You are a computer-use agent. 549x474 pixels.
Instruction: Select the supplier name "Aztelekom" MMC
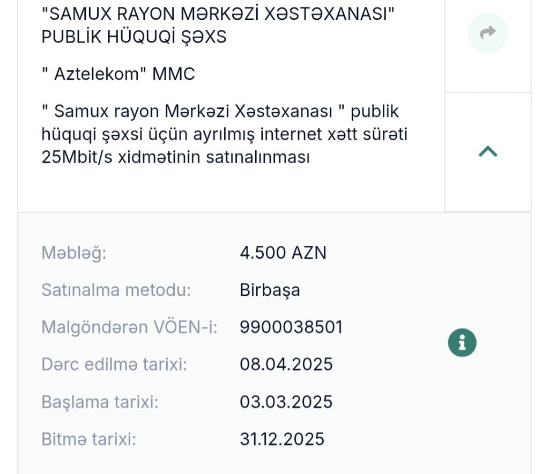pos(118,74)
